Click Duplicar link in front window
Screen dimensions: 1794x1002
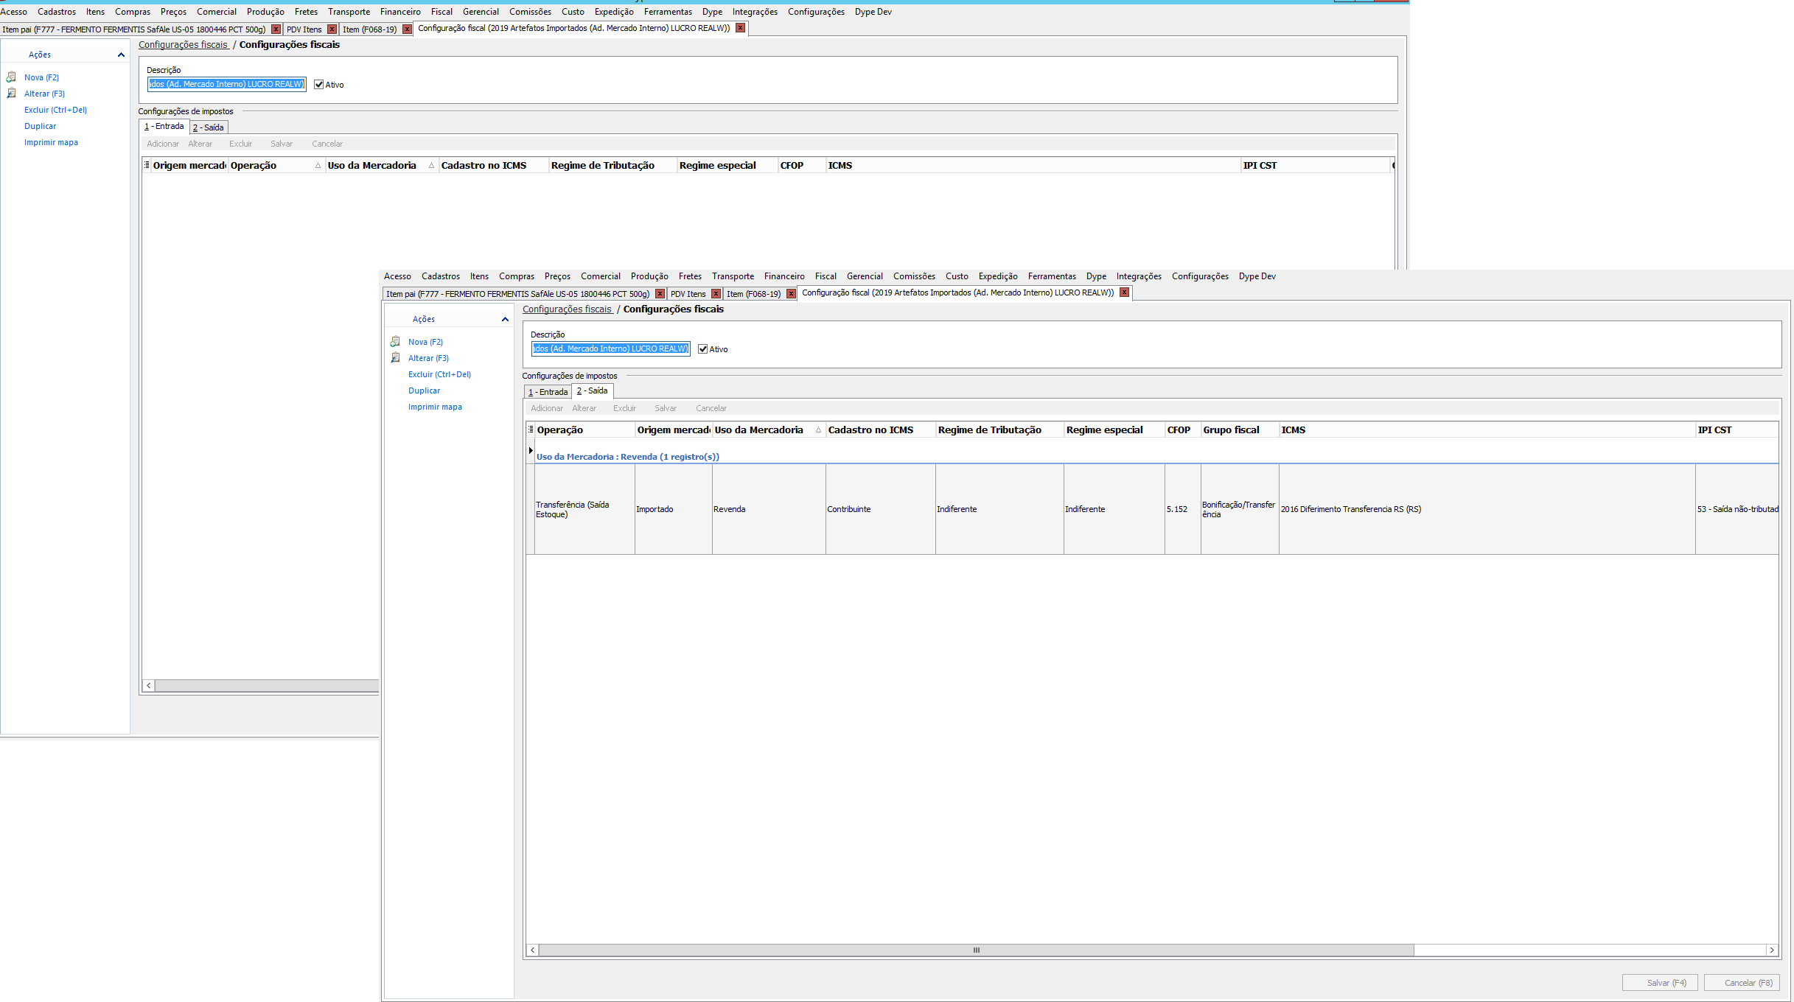coord(424,390)
